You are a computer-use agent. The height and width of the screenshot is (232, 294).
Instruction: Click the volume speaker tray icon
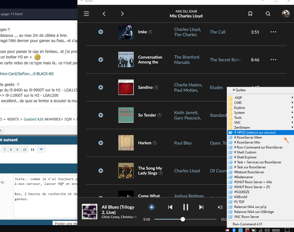(x=267, y=230)
